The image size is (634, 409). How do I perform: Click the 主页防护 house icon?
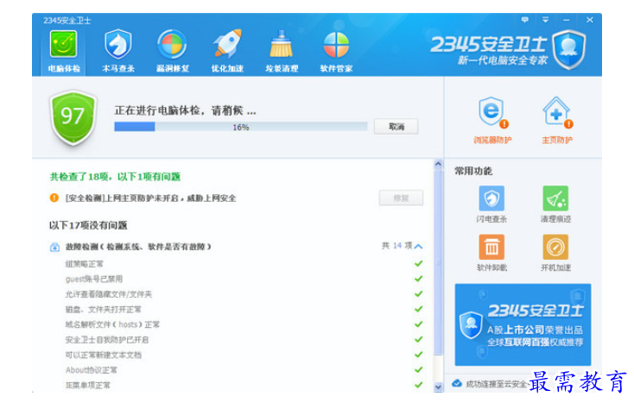point(557,113)
